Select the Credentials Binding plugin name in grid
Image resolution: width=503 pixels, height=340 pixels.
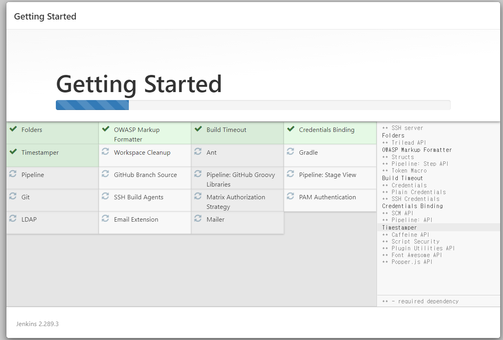tap(327, 130)
